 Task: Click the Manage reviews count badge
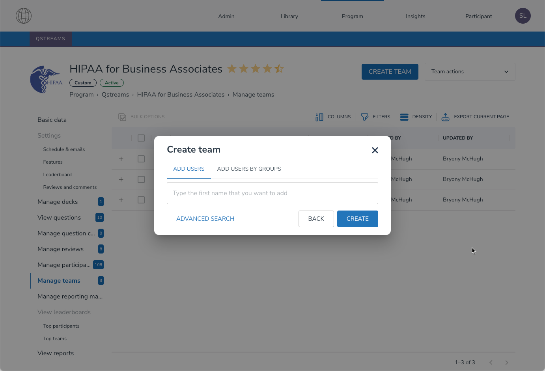(x=101, y=249)
